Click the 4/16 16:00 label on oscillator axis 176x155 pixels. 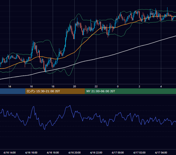[x=31, y=152]
